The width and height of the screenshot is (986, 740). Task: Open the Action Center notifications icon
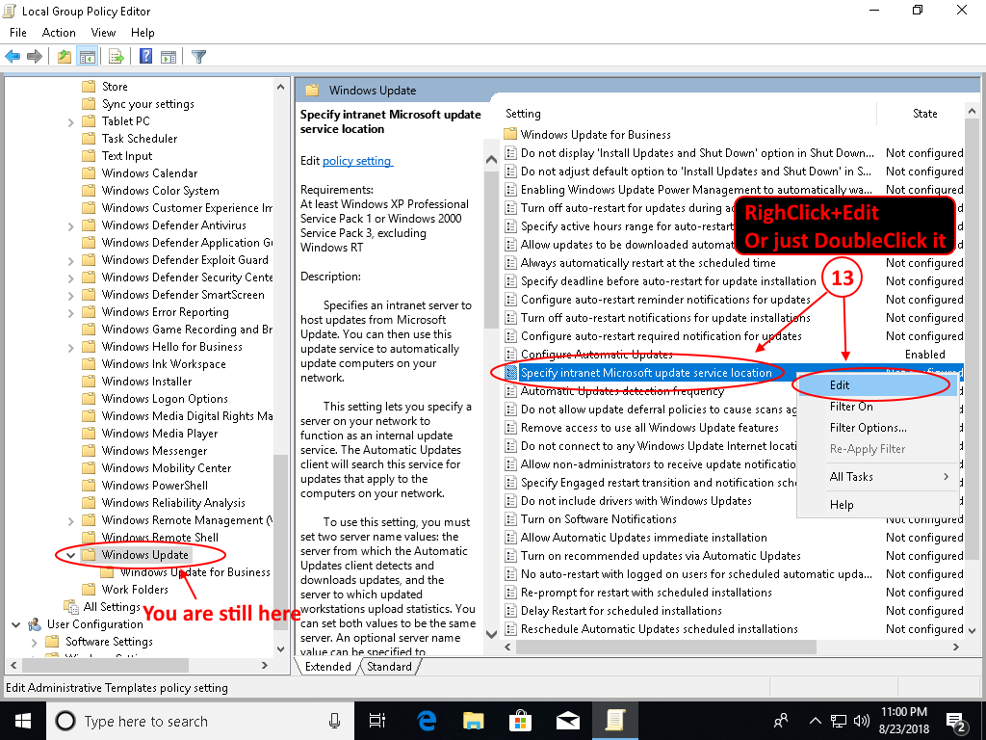957,723
